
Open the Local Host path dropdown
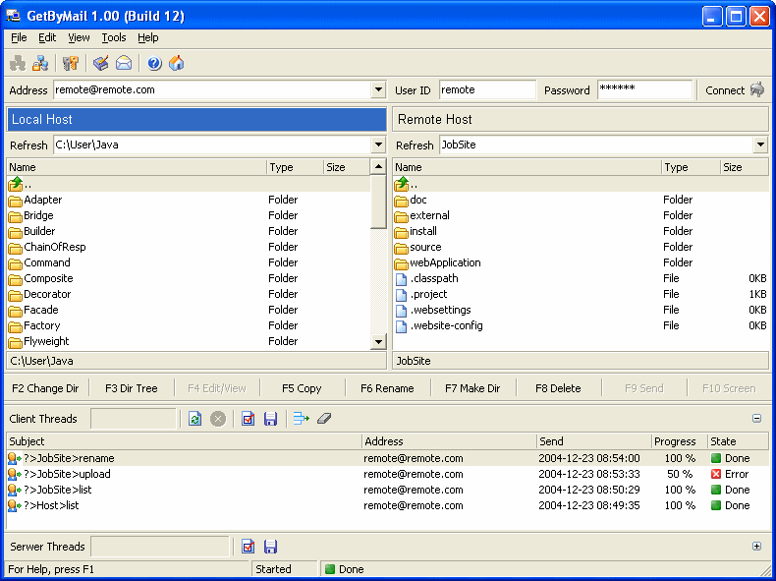[378, 145]
